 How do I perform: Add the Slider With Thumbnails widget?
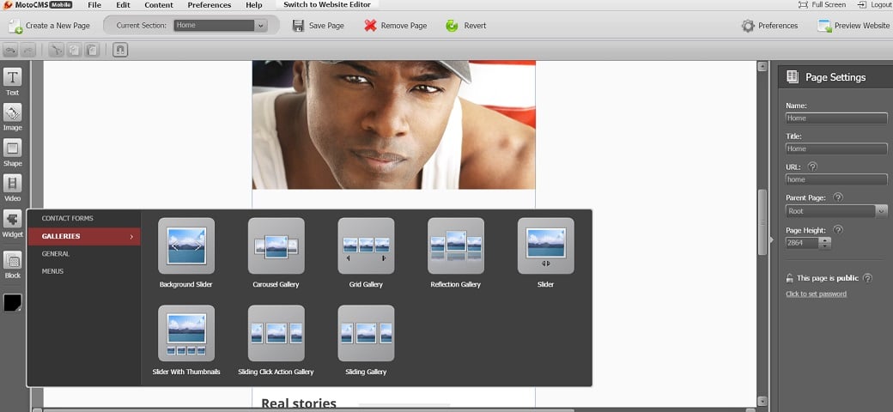point(186,334)
